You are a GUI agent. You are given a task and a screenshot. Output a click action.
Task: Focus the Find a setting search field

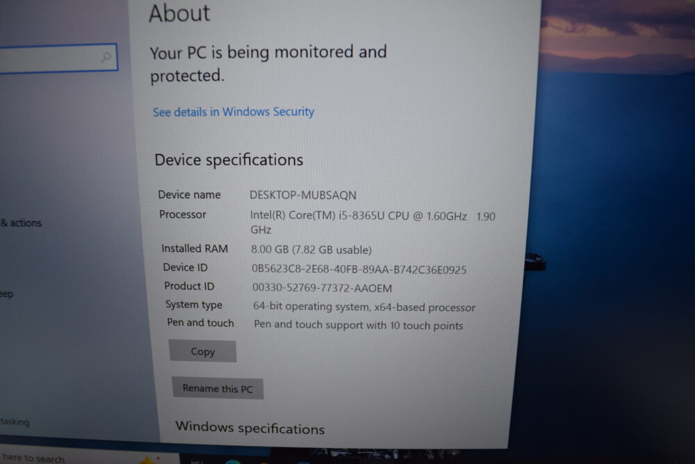(58, 57)
